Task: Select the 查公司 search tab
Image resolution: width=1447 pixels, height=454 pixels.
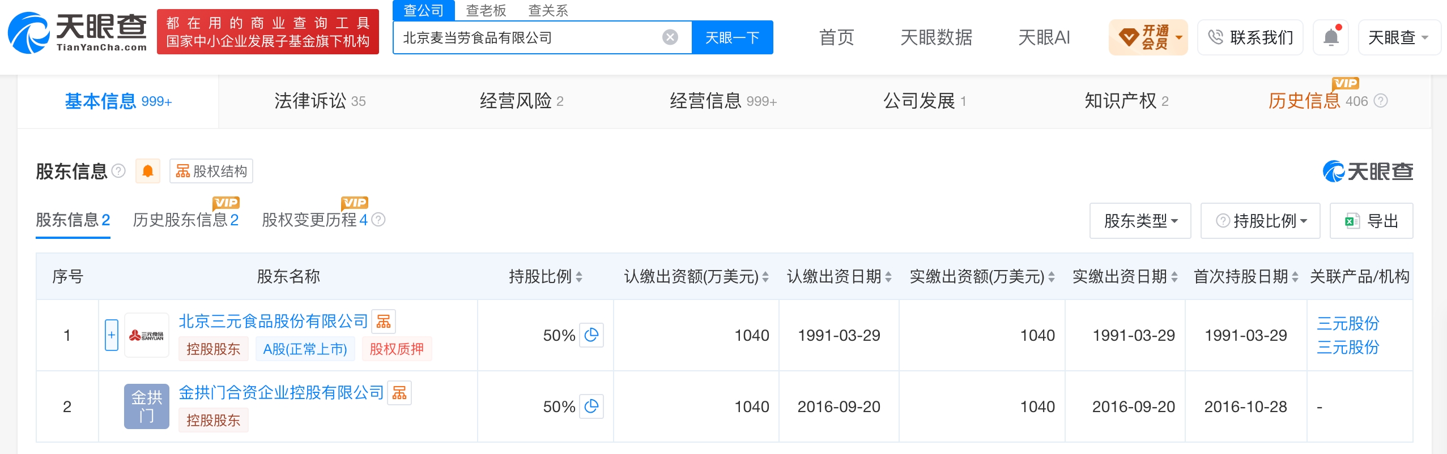Action: (424, 10)
